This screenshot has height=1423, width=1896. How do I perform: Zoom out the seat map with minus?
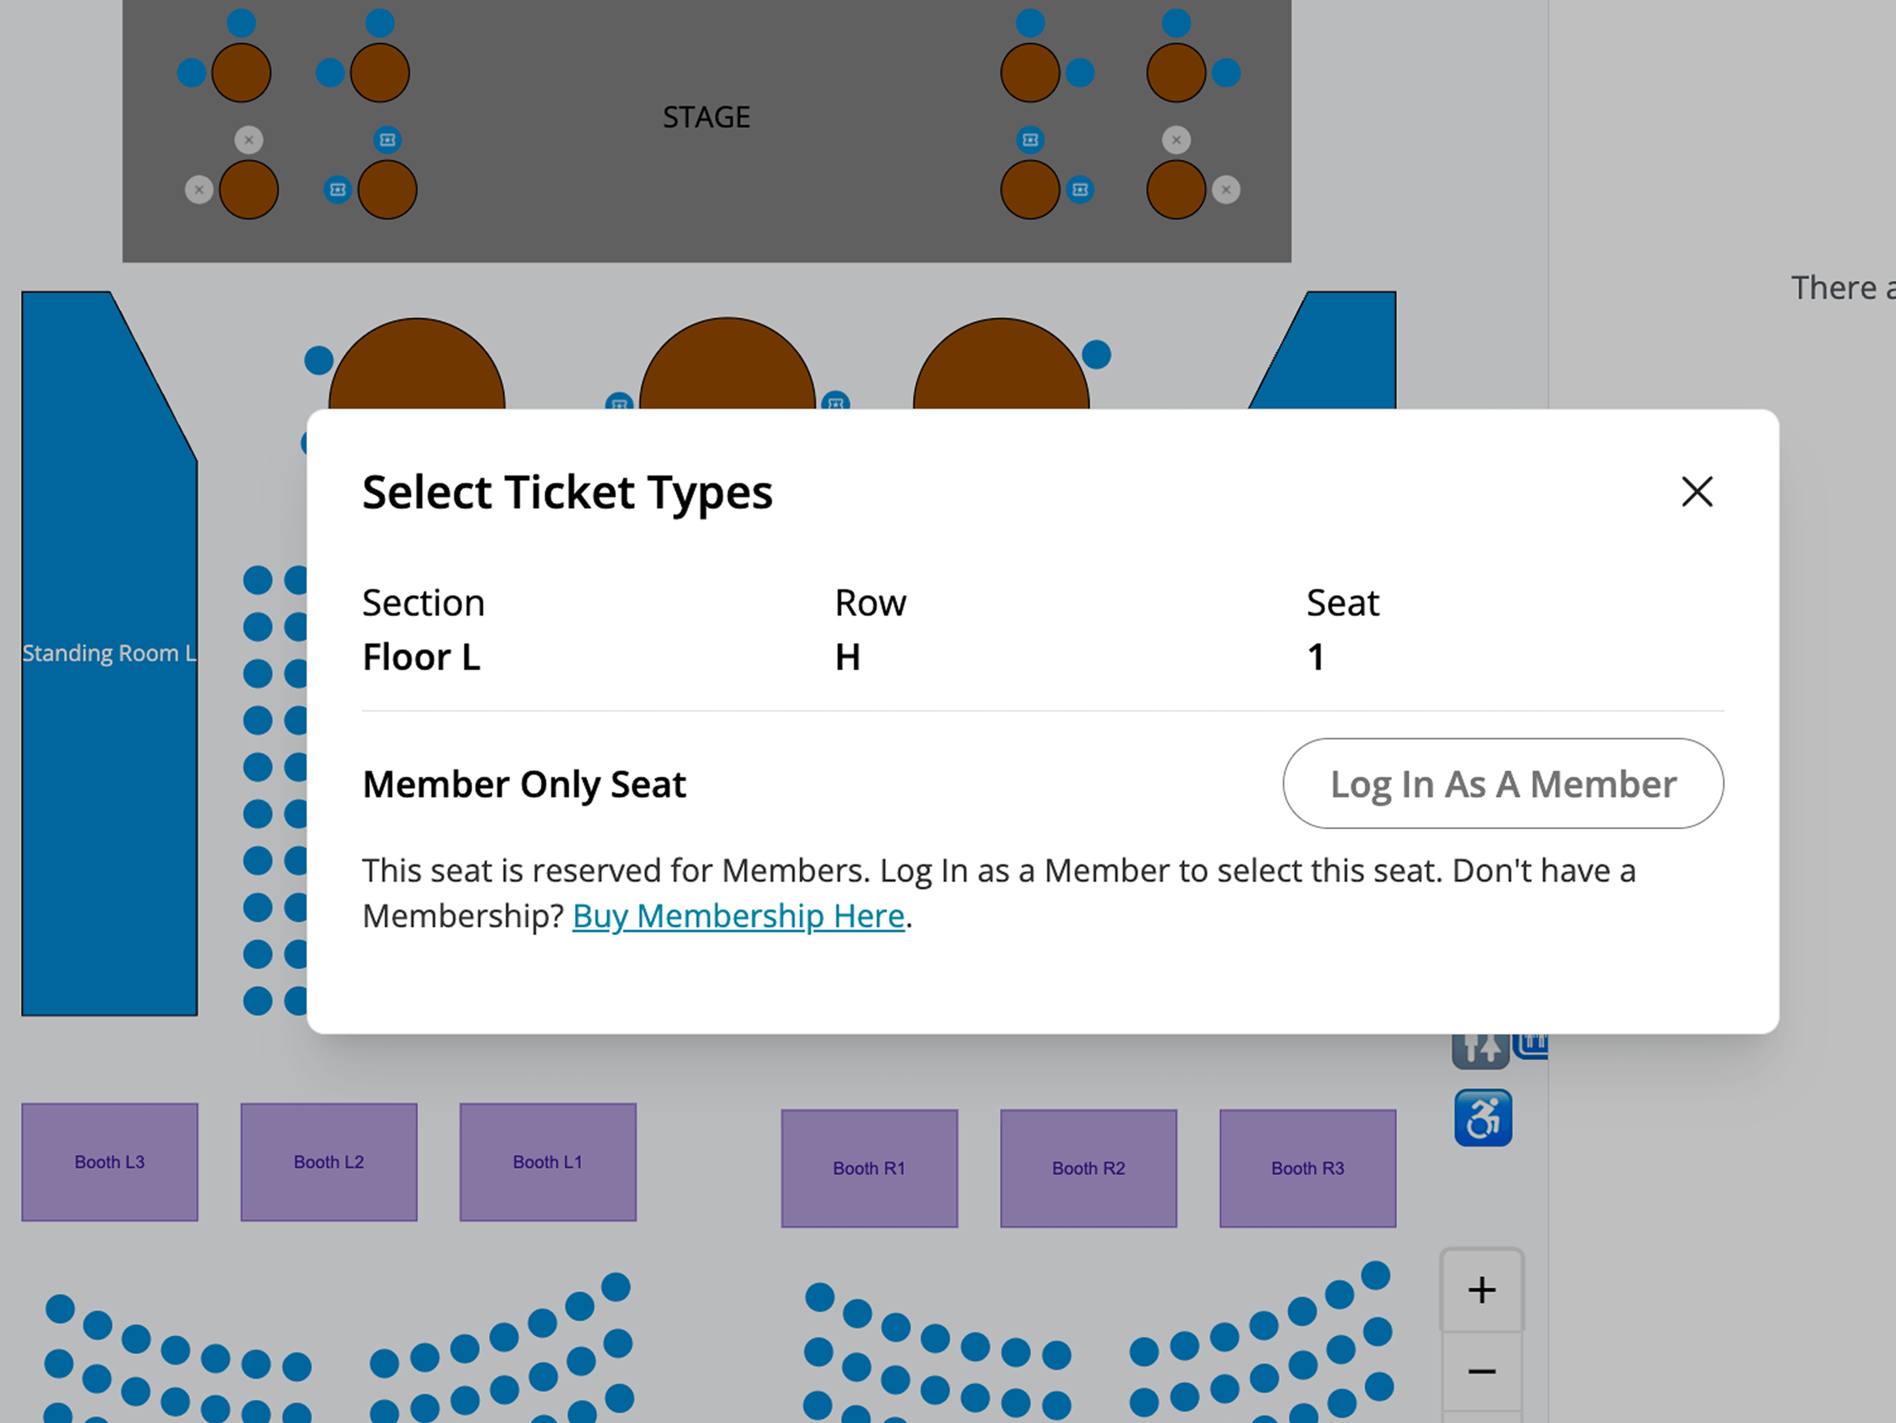point(1482,1373)
